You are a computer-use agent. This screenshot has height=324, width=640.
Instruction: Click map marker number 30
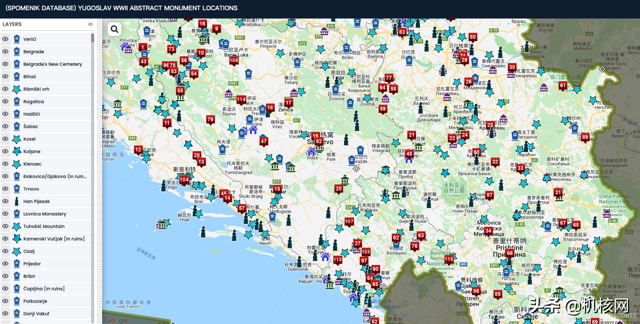(512, 68)
